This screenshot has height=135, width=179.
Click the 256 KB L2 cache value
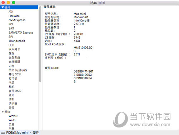(78, 34)
